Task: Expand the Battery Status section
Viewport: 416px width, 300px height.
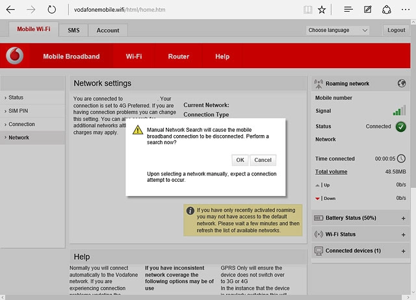Action: coord(403,218)
